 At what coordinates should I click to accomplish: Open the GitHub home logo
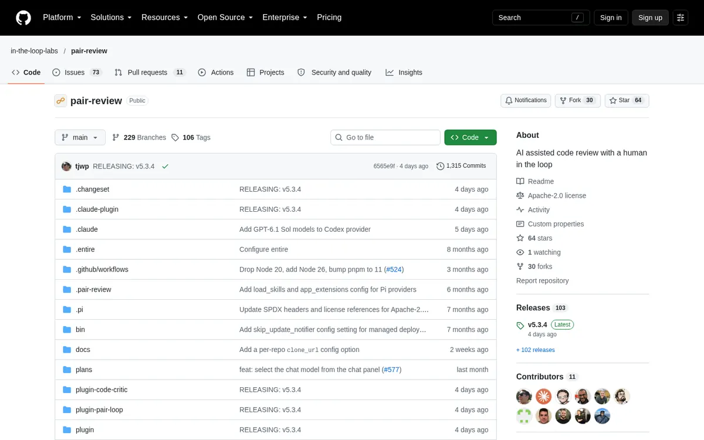tap(23, 18)
